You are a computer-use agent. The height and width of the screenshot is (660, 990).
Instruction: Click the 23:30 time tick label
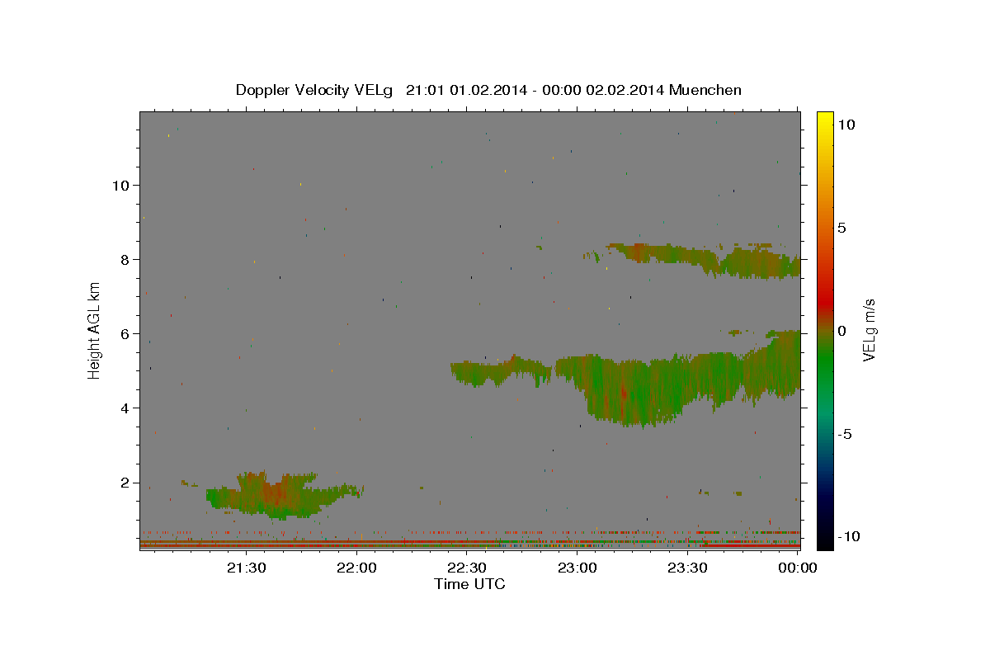pos(687,568)
